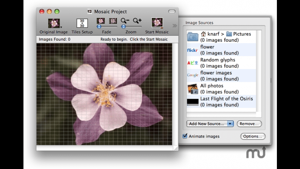Click the mosaic tiles icon above Fade
This screenshot has width=300, height=169.
pyautogui.click(x=113, y=21)
